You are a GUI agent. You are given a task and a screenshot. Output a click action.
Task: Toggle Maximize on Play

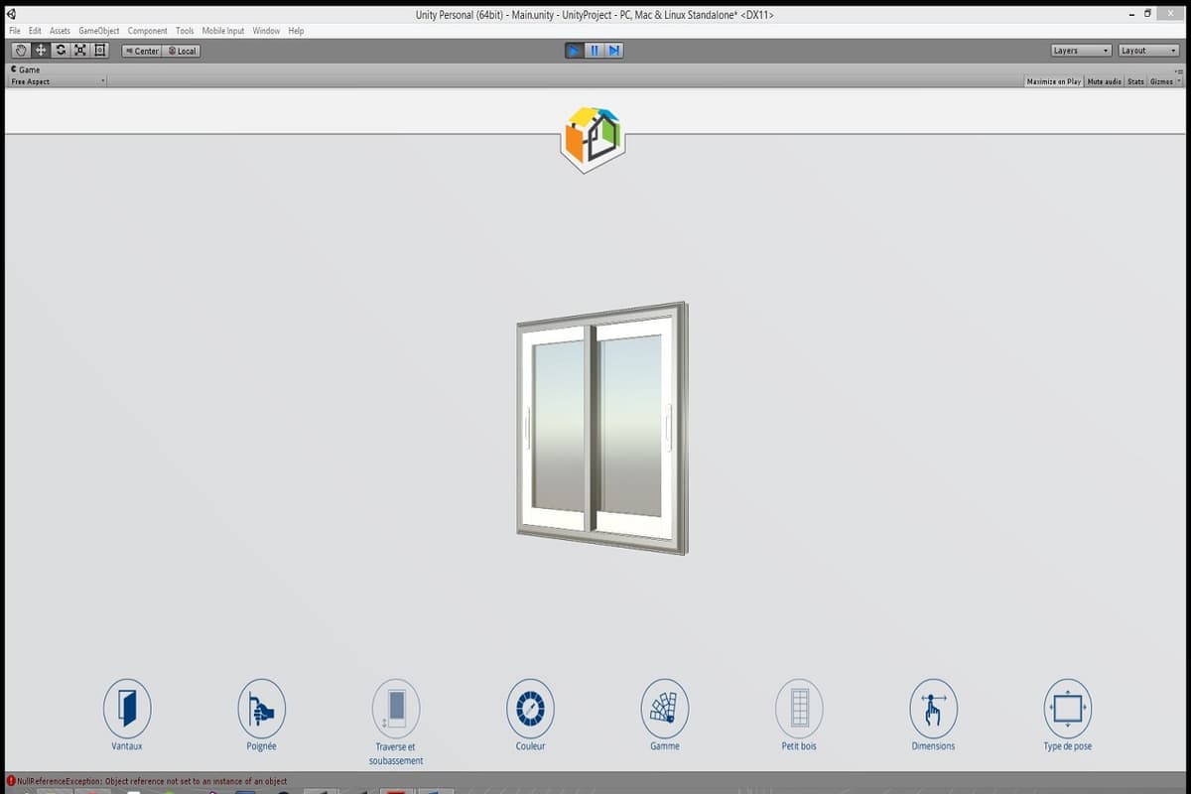click(1053, 81)
